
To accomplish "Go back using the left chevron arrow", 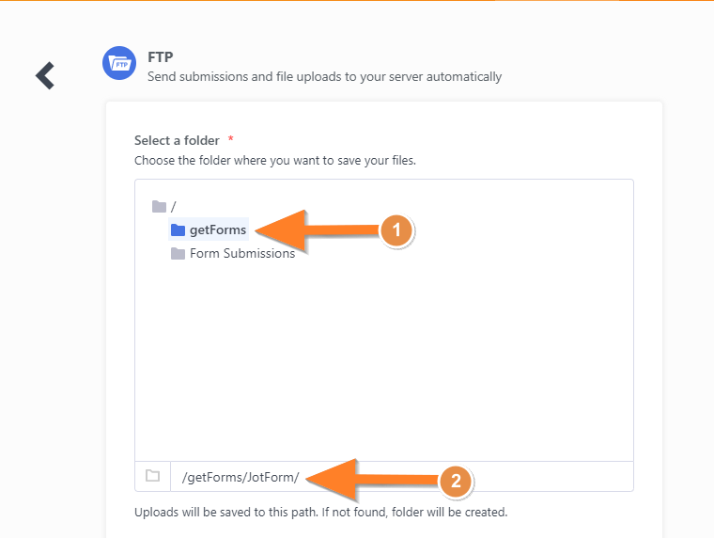I will tap(44, 75).
